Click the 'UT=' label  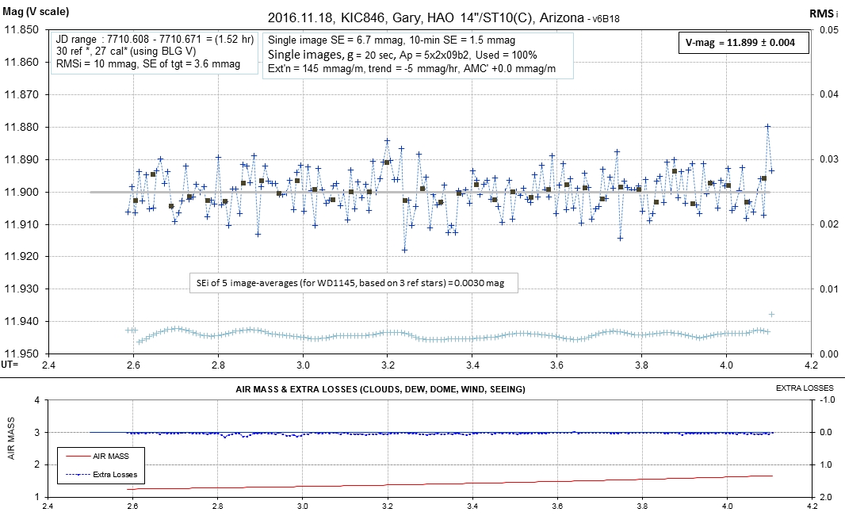click(x=10, y=364)
